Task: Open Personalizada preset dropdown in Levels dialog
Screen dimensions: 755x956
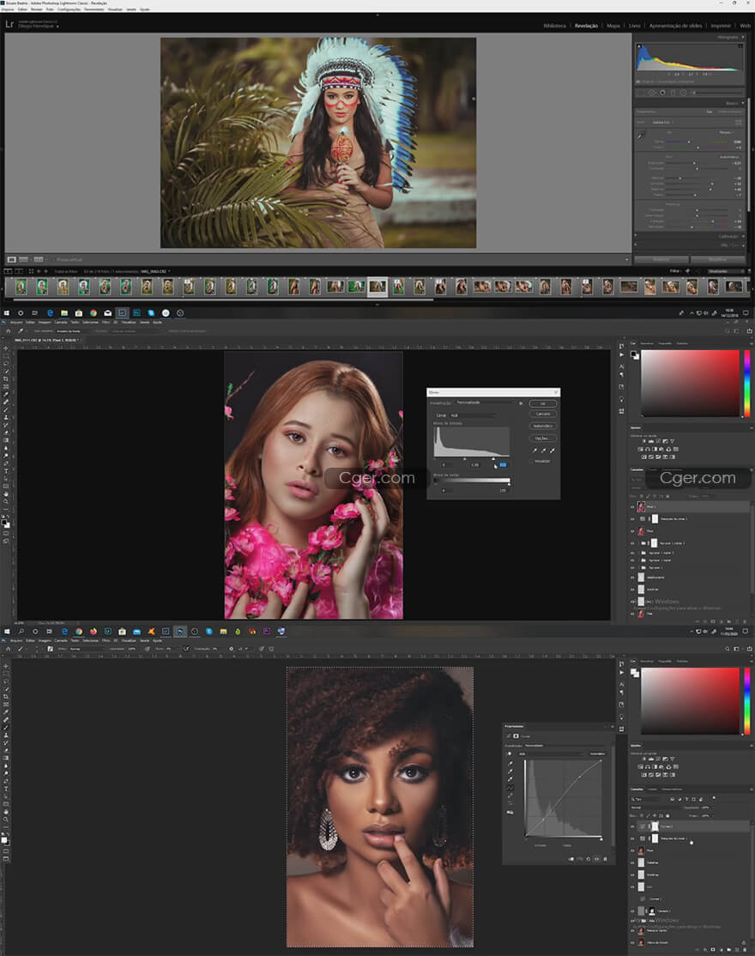Action: (485, 403)
